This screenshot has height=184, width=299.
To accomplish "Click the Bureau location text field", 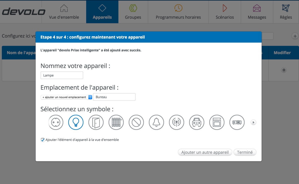I will [114, 97].
